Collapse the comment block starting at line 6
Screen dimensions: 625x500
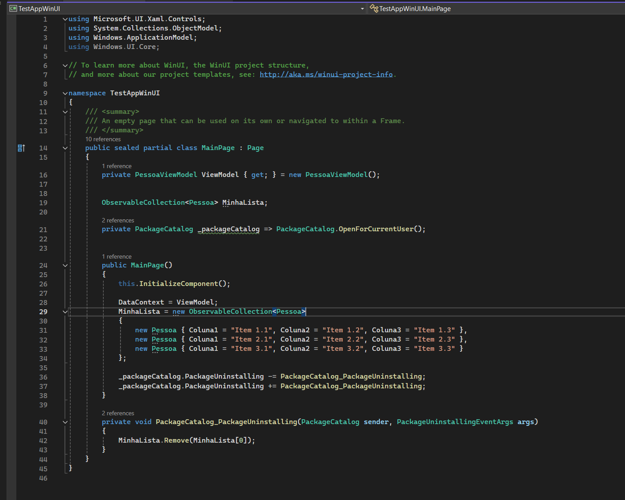coord(65,65)
